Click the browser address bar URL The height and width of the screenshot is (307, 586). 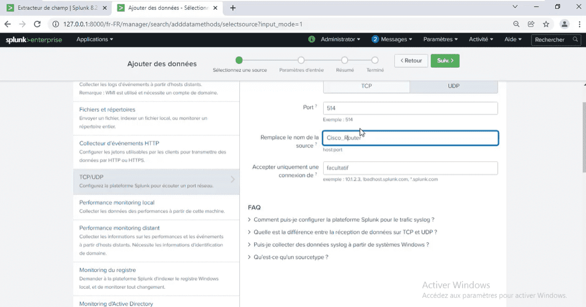click(183, 24)
